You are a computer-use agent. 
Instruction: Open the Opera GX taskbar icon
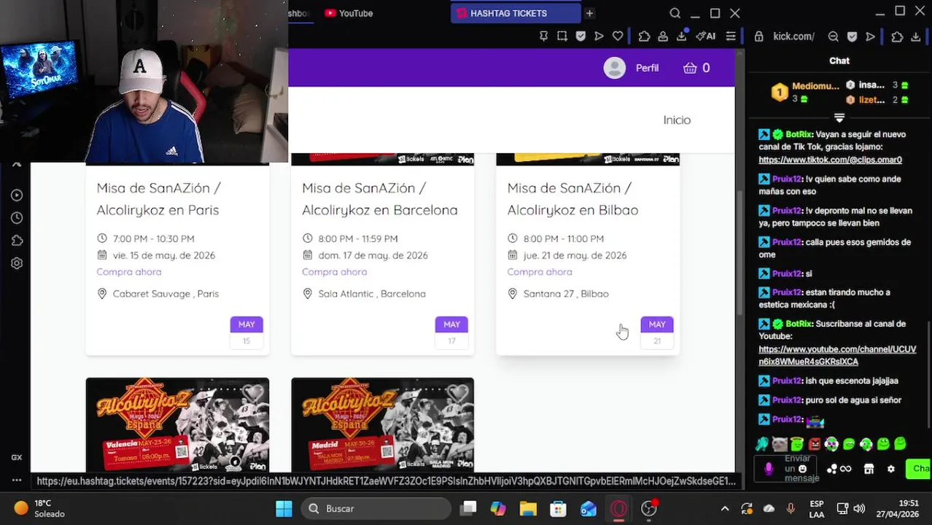pyautogui.click(x=618, y=508)
